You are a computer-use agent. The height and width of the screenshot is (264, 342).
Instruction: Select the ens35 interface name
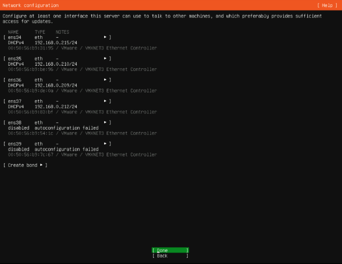[14, 59]
